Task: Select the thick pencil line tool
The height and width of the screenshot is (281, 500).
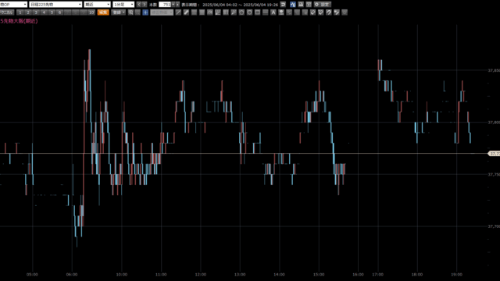Action: (x=186, y=12)
